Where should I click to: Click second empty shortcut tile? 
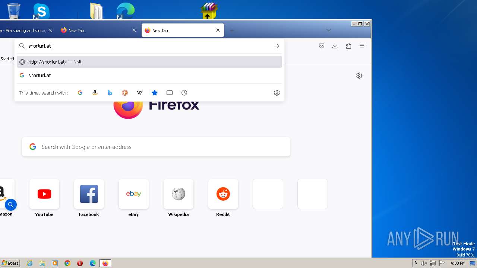coord(313,194)
